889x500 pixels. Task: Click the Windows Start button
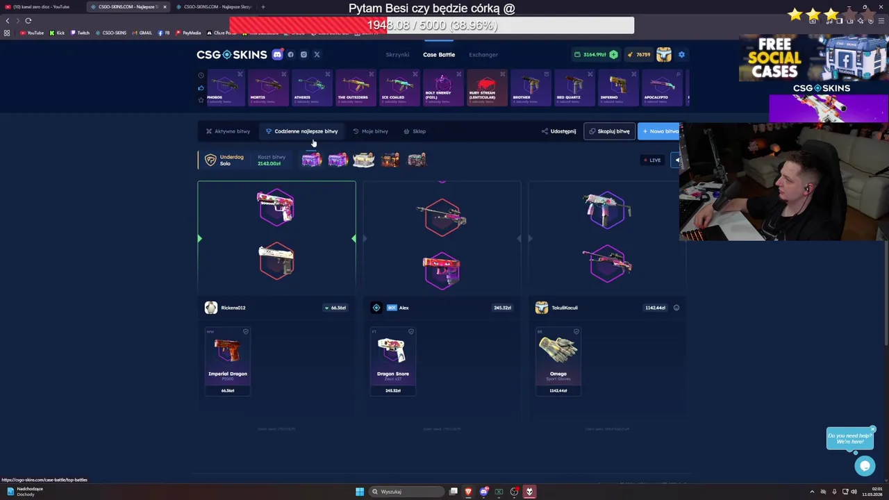coord(360,492)
